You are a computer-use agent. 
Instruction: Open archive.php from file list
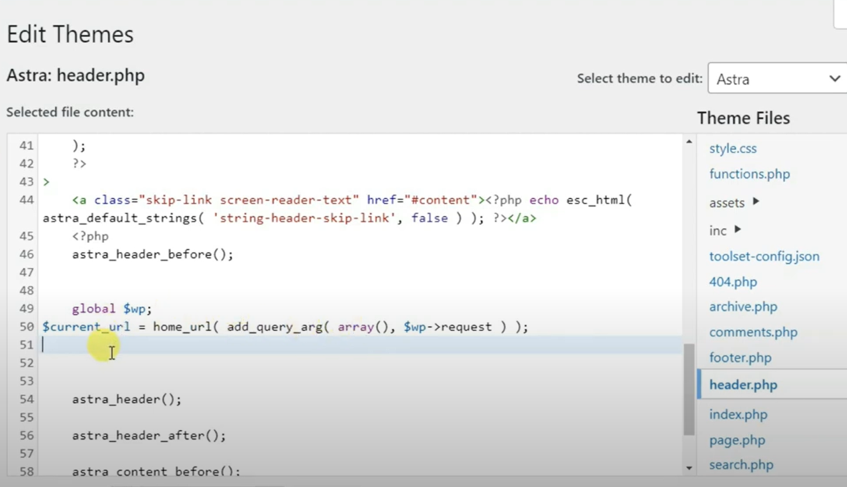point(743,307)
